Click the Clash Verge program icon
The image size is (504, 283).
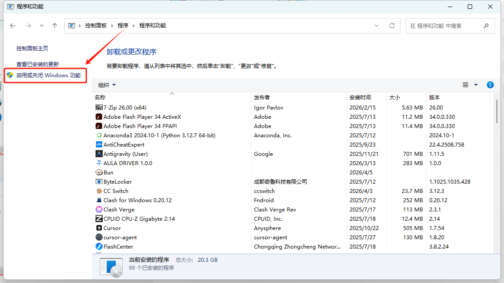coord(99,210)
